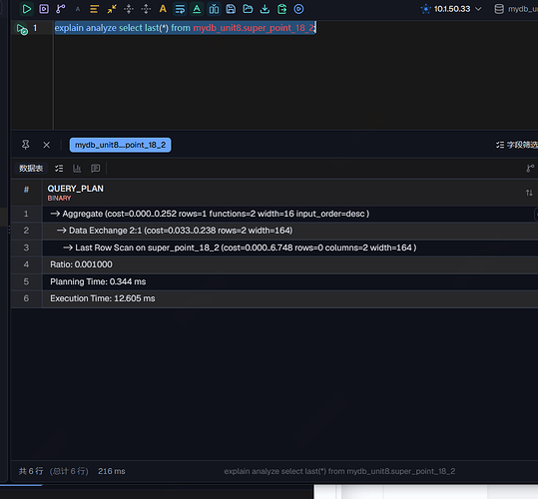538x499 pixels.
Task: Click the download arrow icon
Action: pos(265,9)
